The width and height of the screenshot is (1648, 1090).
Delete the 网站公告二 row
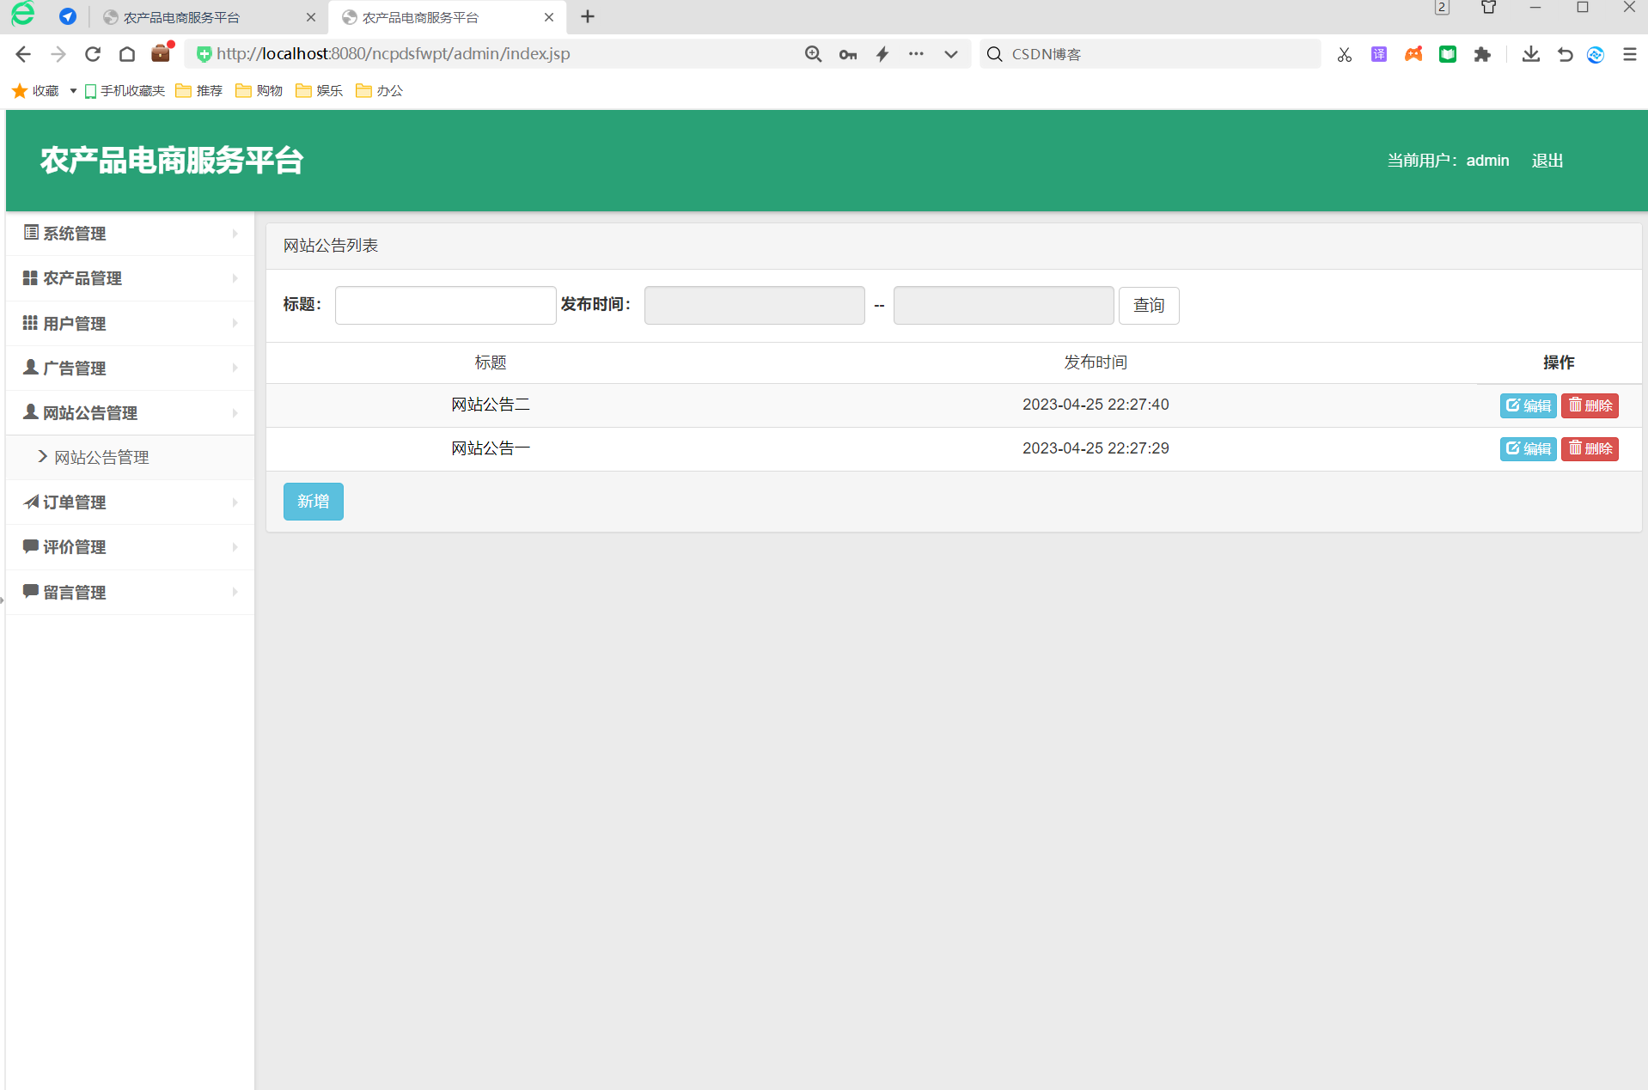(x=1590, y=405)
